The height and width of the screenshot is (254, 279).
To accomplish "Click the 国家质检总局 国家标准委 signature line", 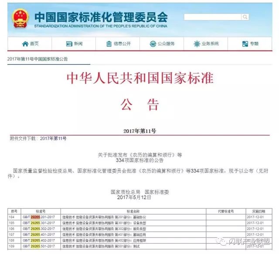I will pyautogui.click(x=139, y=192).
